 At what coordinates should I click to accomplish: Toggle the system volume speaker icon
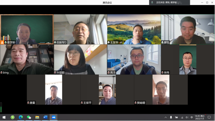pos(187,117)
